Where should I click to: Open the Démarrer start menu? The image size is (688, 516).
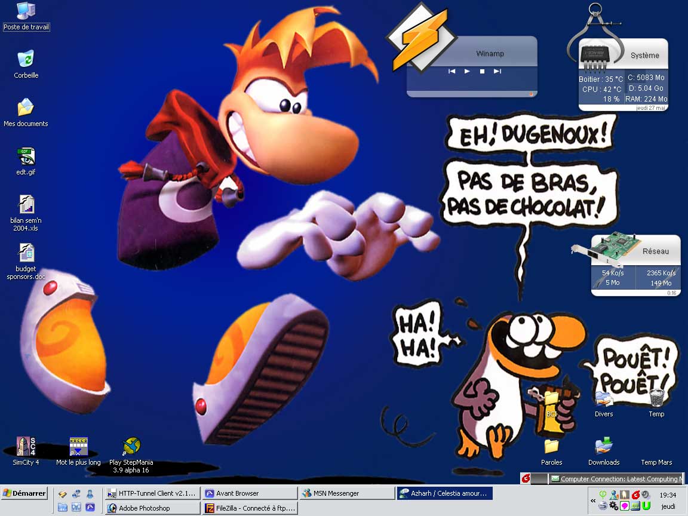(x=24, y=493)
